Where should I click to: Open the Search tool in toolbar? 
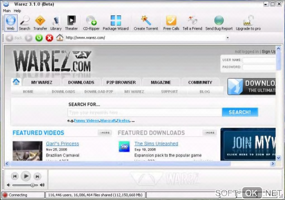click(x=25, y=23)
